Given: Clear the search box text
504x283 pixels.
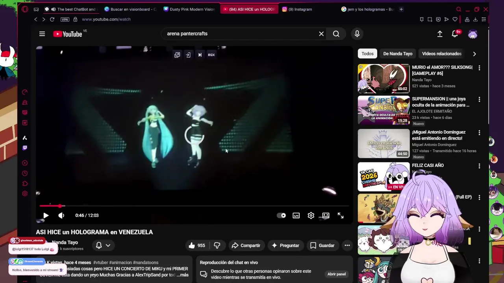Looking at the screenshot, I should pos(321,34).
